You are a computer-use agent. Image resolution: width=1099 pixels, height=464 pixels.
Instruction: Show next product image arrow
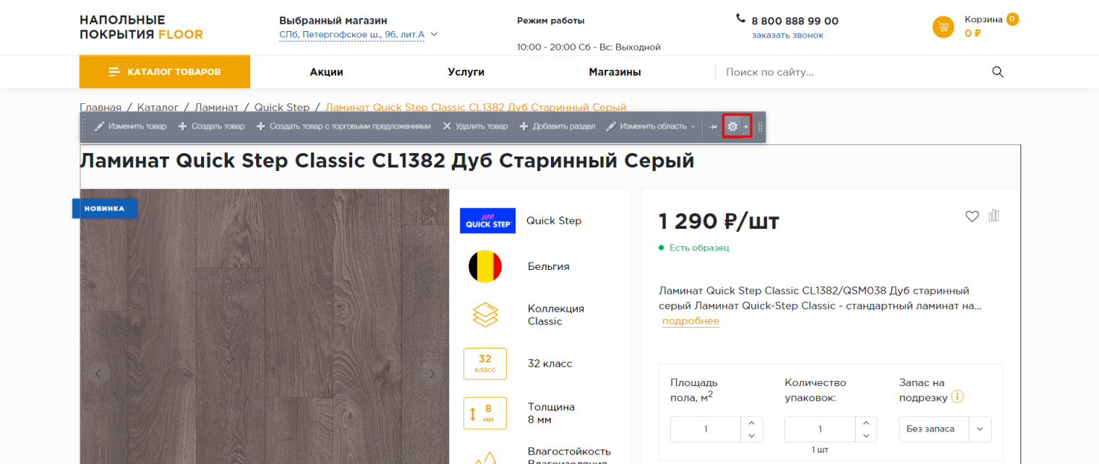tap(432, 373)
